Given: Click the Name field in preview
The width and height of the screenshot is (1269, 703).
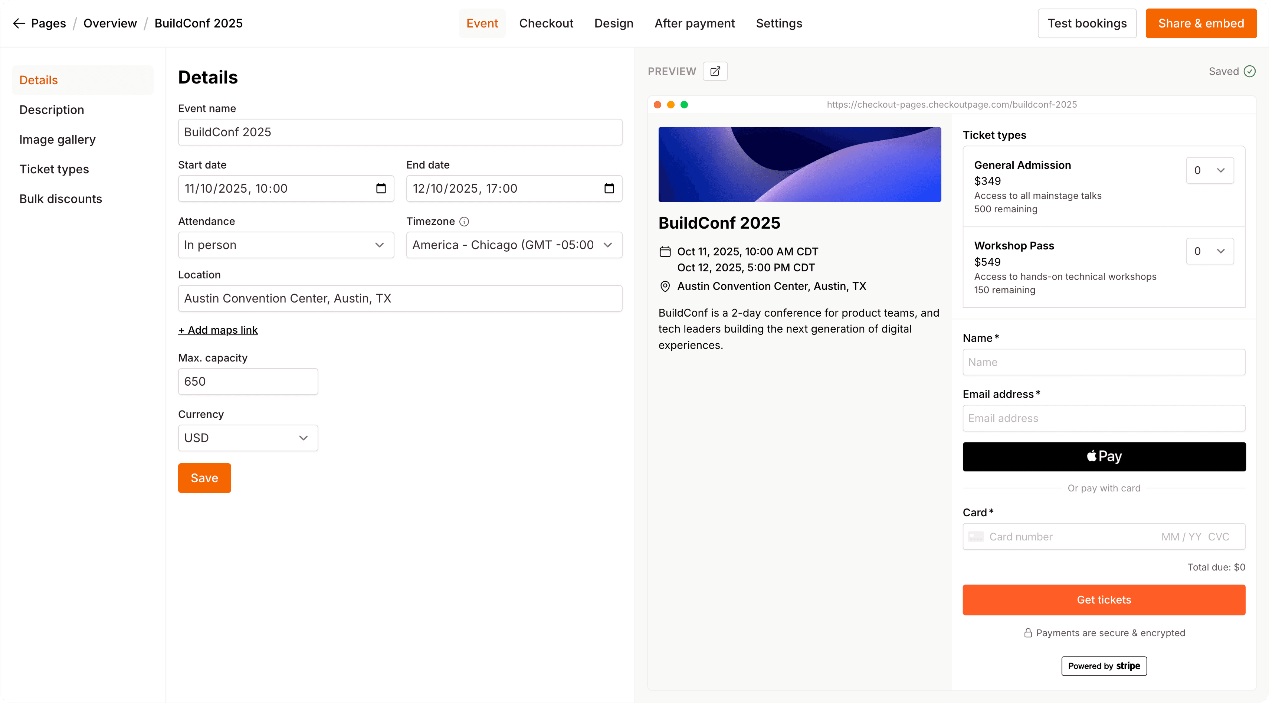Looking at the screenshot, I should [x=1104, y=362].
